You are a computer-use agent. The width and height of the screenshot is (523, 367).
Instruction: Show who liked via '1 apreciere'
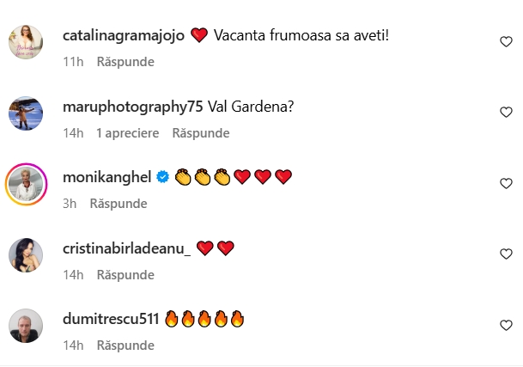(x=128, y=133)
